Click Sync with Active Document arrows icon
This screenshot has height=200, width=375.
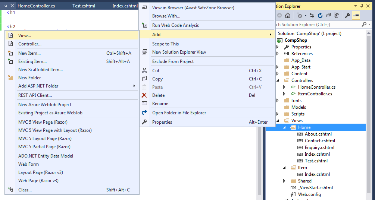pos(312,16)
